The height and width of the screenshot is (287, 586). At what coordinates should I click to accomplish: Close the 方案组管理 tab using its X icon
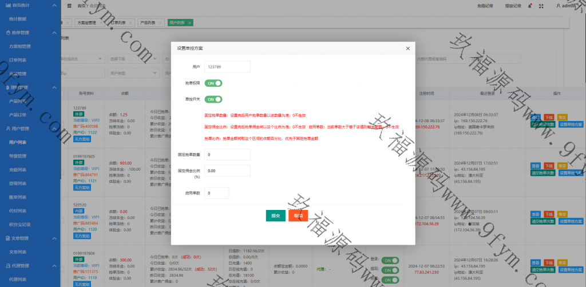tap(101, 23)
